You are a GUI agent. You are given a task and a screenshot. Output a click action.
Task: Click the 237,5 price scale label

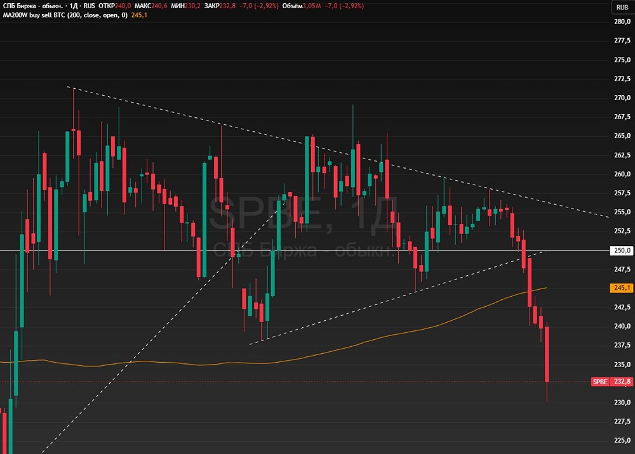click(x=622, y=345)
